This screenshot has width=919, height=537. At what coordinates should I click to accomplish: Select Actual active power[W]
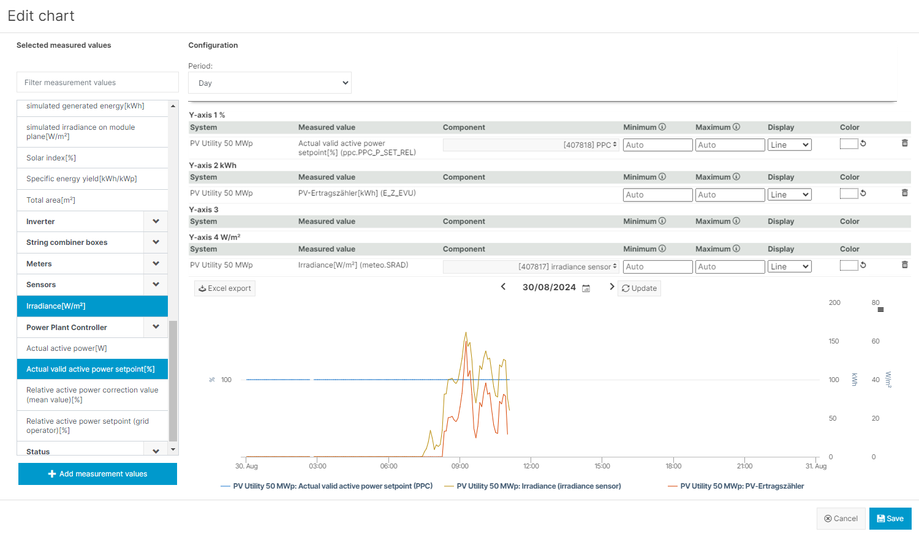tap(93, 348)
